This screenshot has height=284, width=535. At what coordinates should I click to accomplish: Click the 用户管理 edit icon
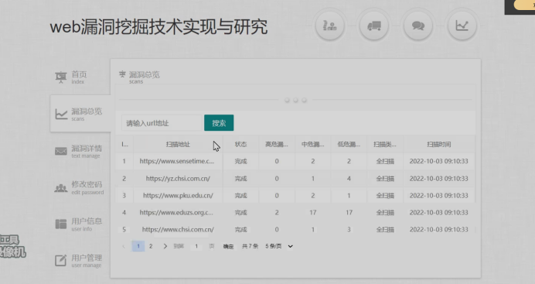61,261
